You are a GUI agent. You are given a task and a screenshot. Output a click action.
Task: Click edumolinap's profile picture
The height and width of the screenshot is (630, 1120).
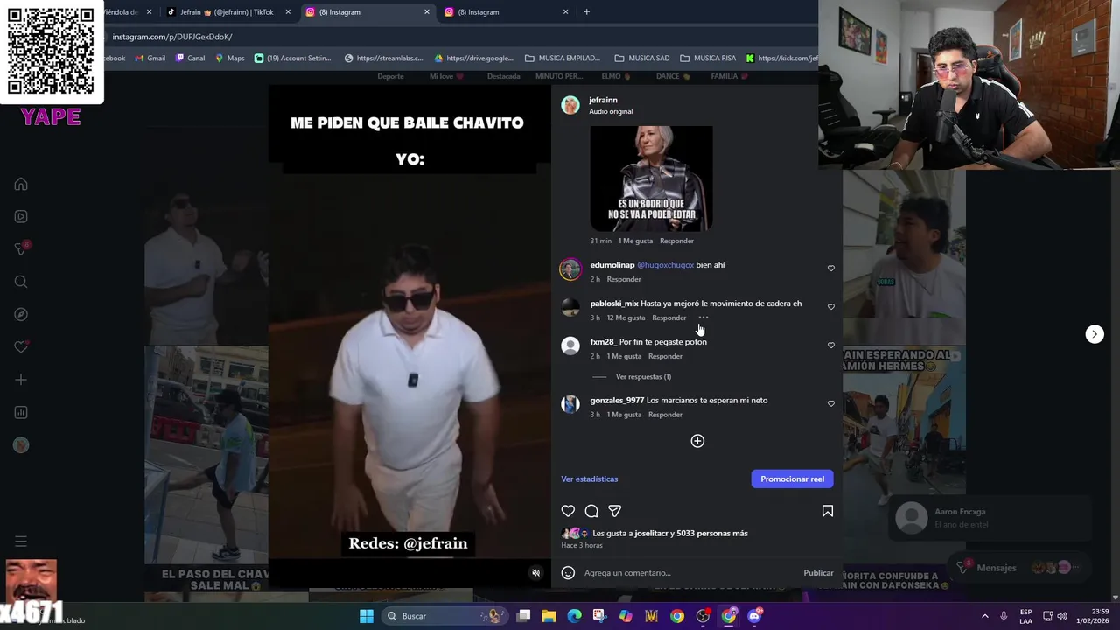[x=570, y=269]
